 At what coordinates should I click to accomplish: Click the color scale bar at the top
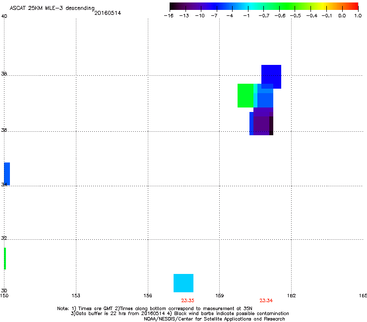pyautogui.click(x=264, y=6)
